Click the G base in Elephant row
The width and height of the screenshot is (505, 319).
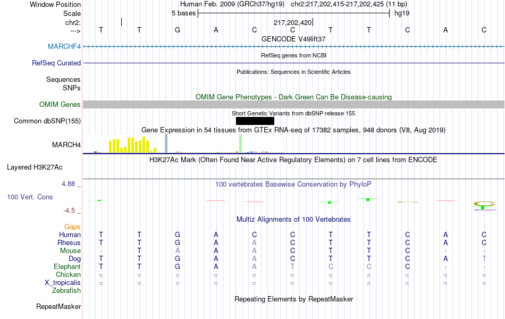[x=178, y=267]
